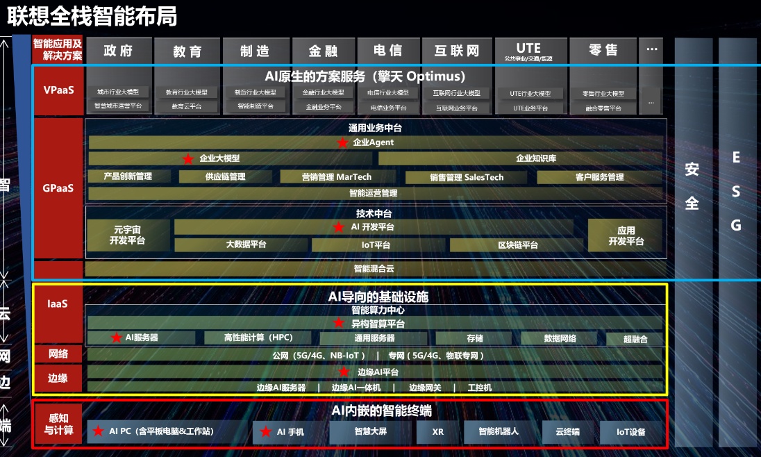761x457 pixels.
Task: Click the IoT平台 box
Action: coord(378,244)
